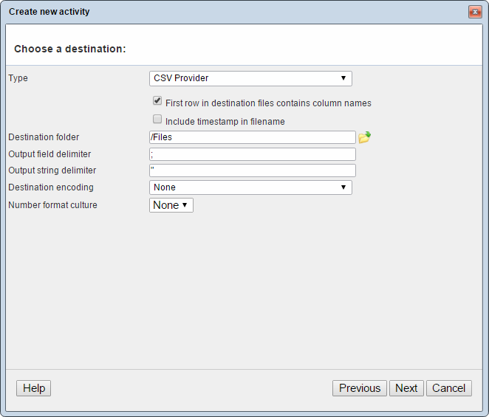Click the browse folder icon beside Destination folder

click(364, 137)
